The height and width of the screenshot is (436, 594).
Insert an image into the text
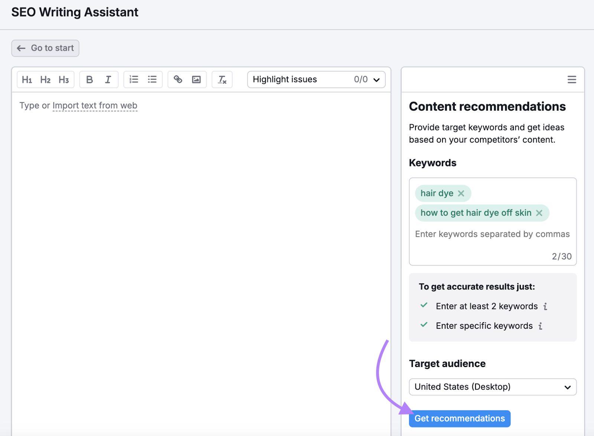[x=196, y=79]
